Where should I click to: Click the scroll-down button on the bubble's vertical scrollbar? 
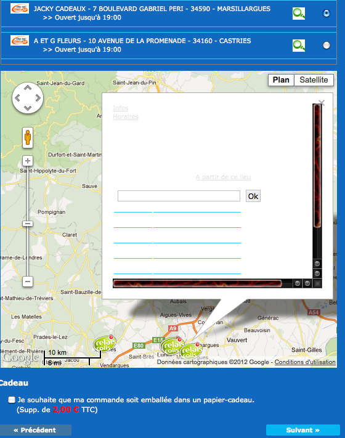317,274
